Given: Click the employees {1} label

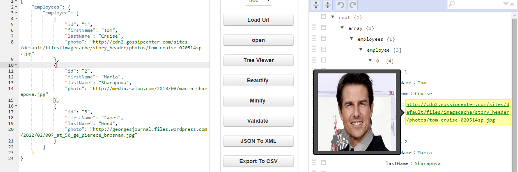Looking at the screenshot, I should coord(376,39).
